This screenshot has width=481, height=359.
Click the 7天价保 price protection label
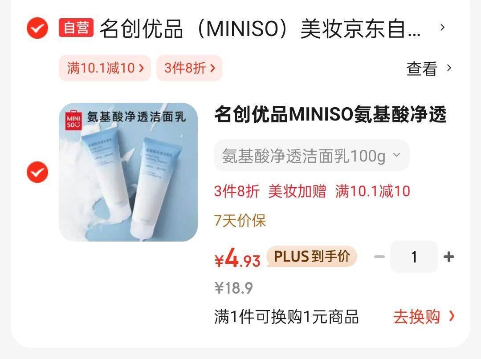(x=240, y=221)
